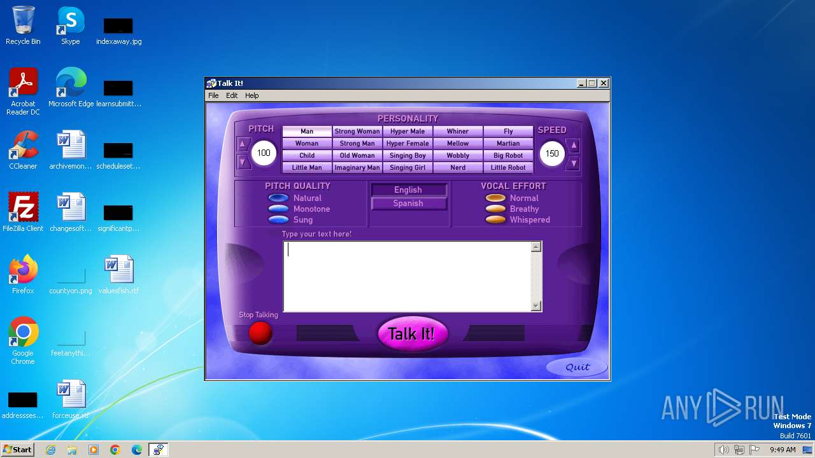Click the pink Talk It! button
The image size is (815, 458).
click(413, 334)
